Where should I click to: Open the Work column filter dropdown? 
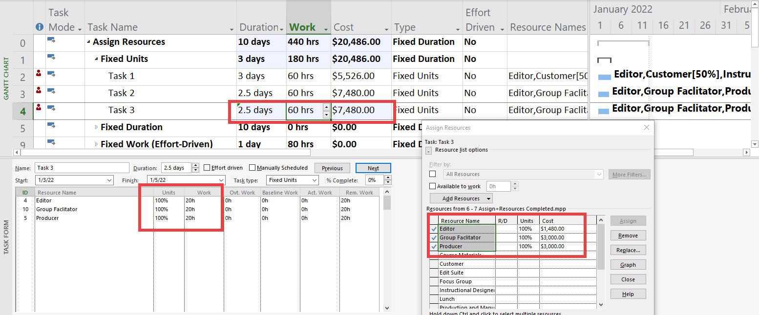tap(326, 29)
